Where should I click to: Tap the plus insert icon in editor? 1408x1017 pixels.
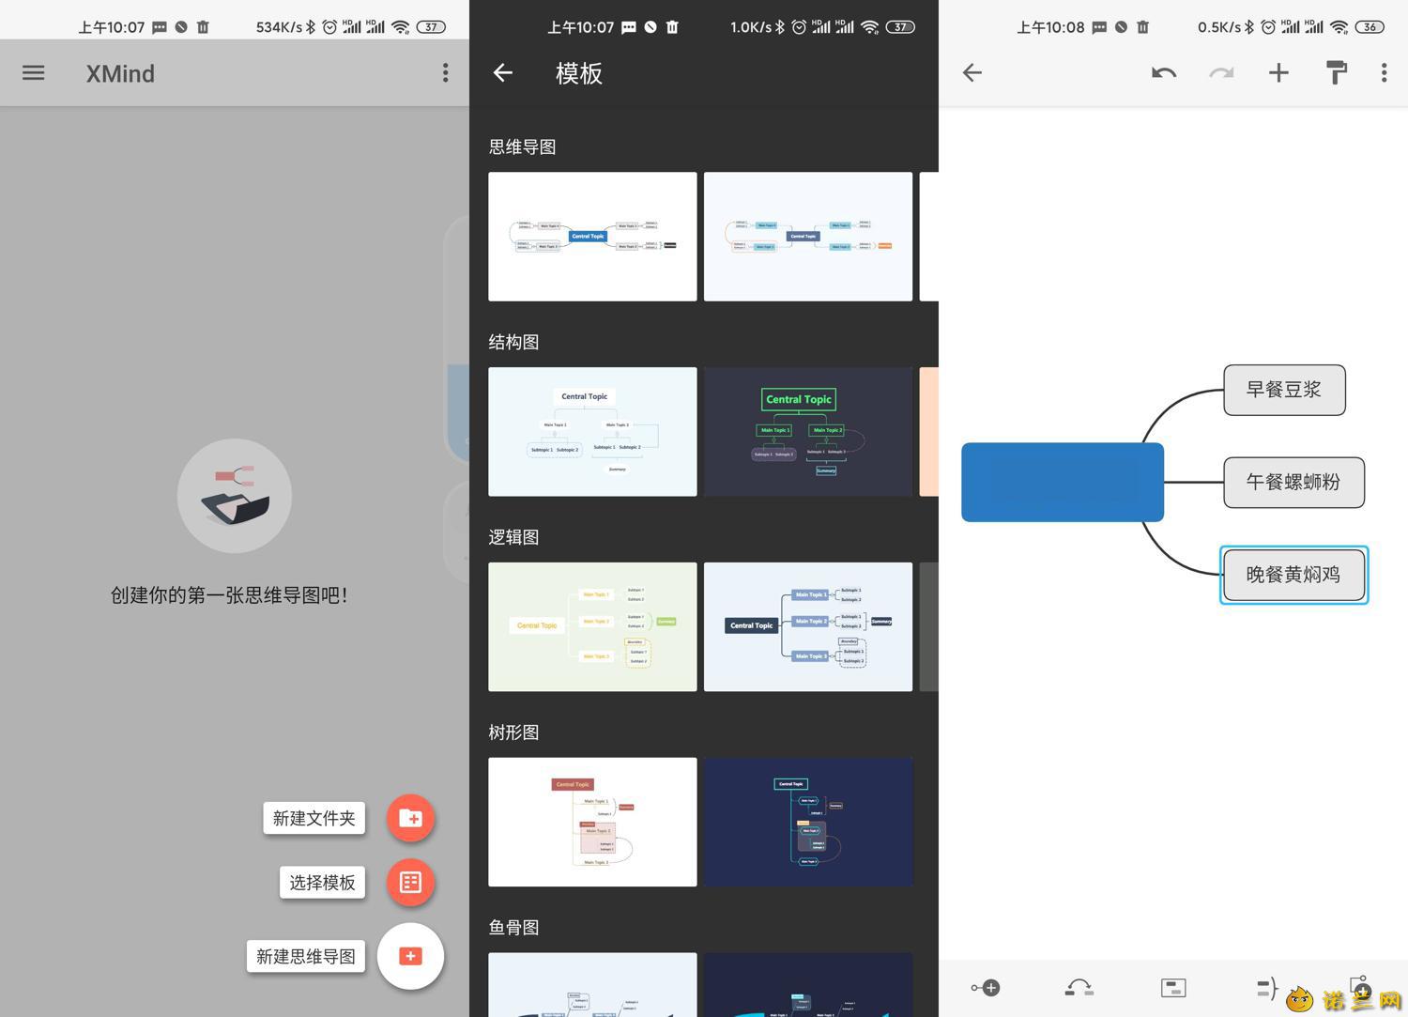point(1278,73)
